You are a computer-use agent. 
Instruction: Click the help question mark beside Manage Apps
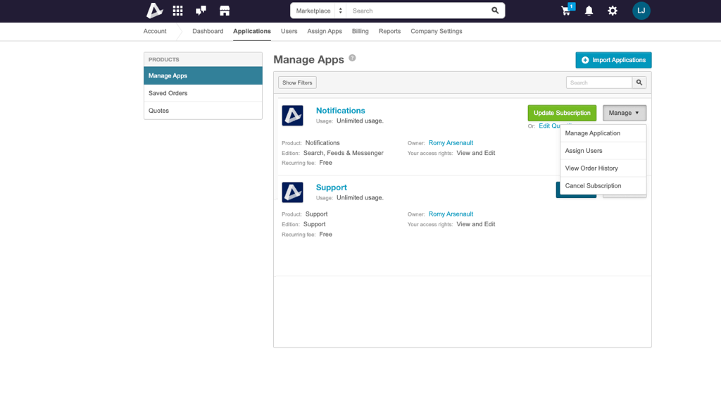(x=352, y=58)
